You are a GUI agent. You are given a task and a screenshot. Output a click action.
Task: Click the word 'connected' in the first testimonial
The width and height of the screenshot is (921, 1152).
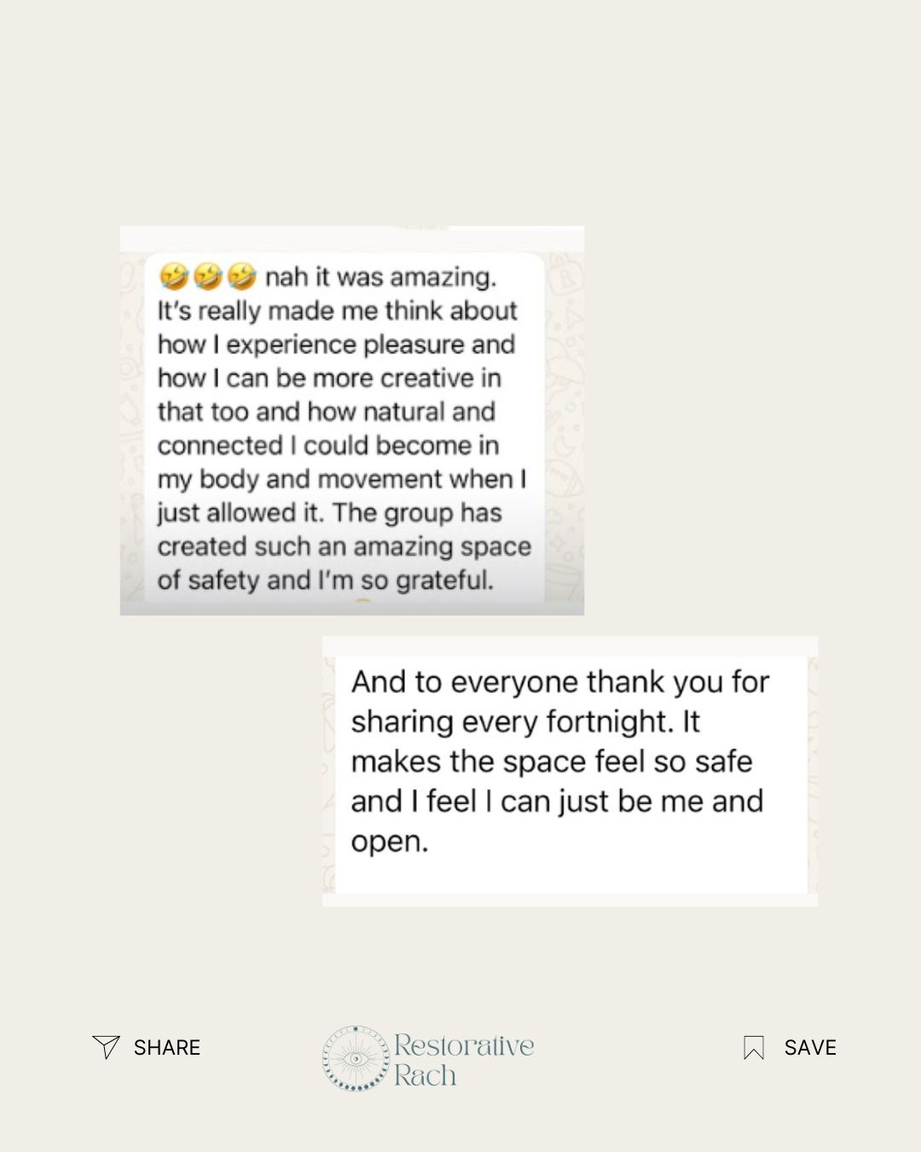point(220,445)
